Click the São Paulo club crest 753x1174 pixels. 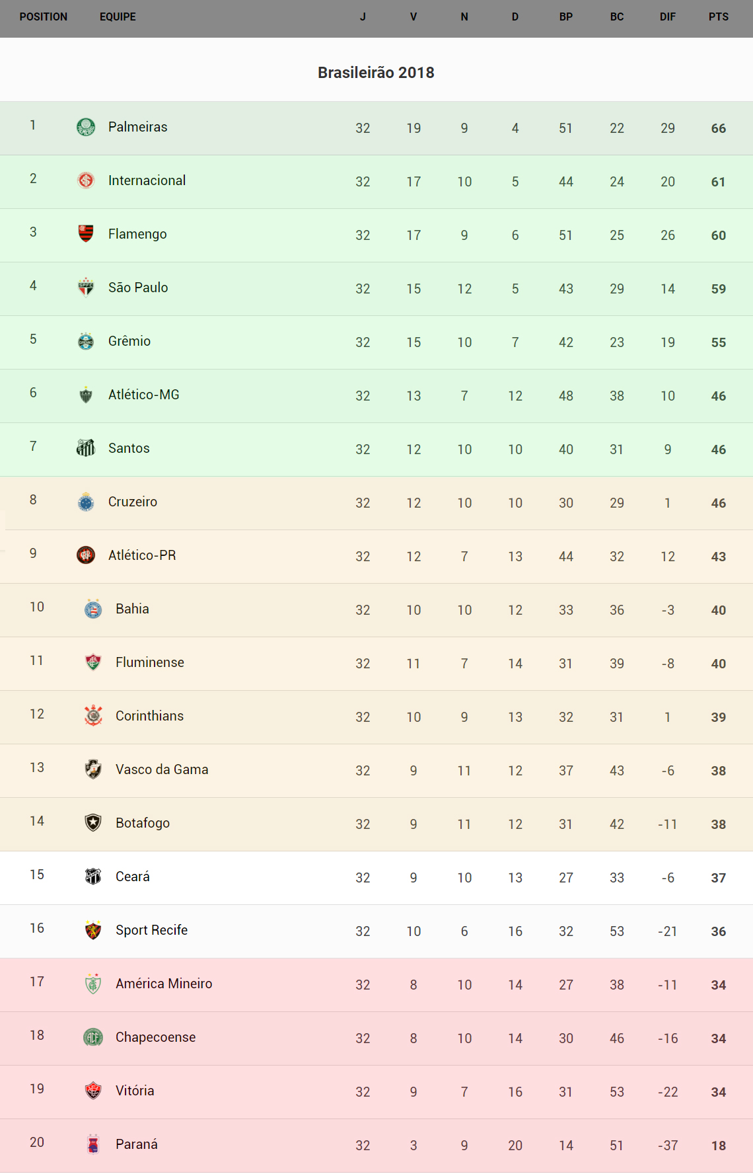[86, 287]
